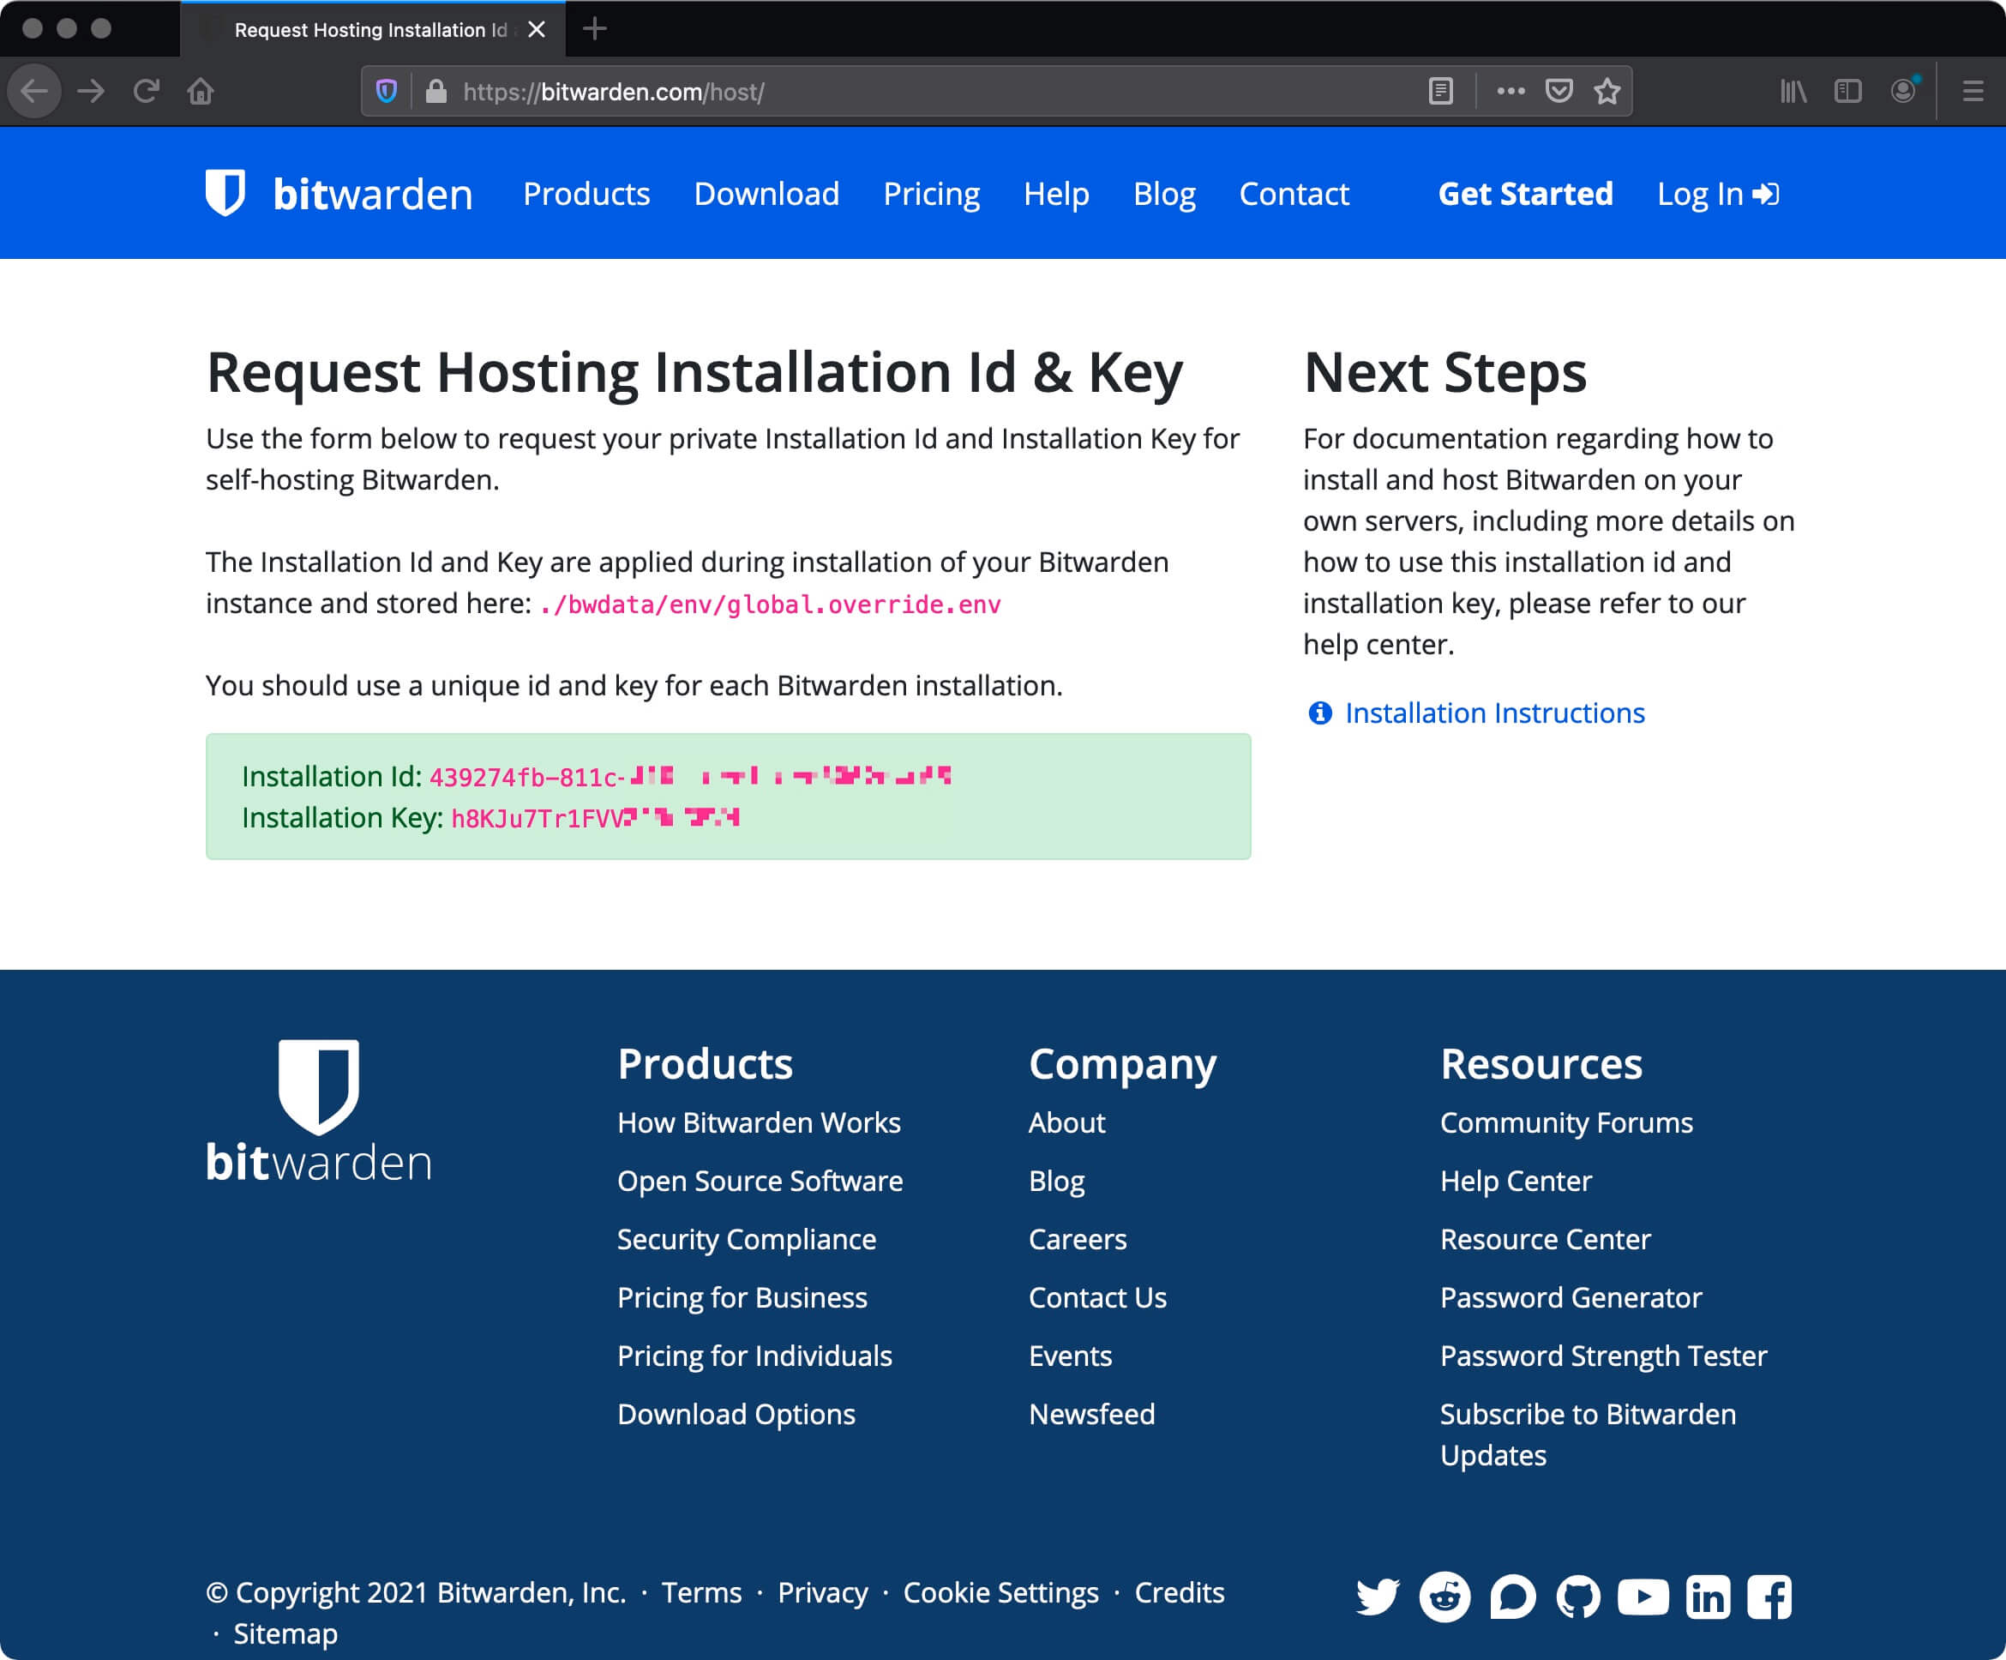
Task: Select the Request Hosting Installation browser tab
Action: [373, 30]
